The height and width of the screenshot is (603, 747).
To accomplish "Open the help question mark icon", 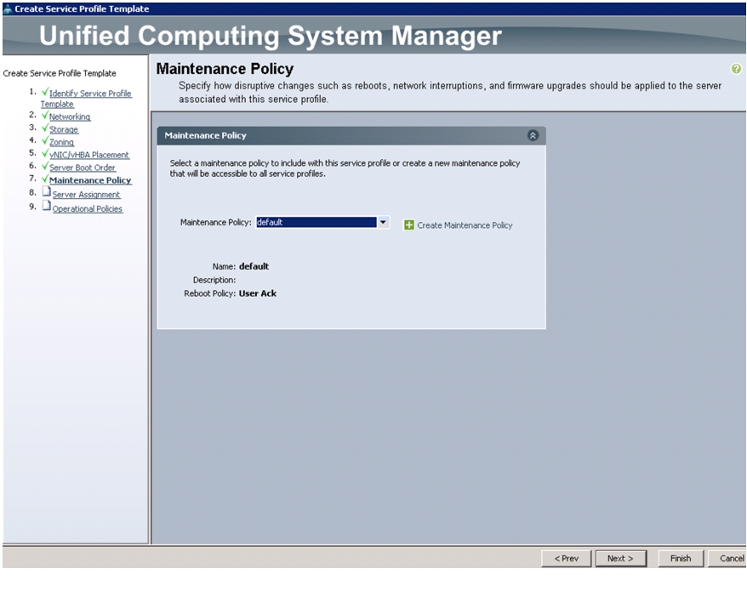I will click(x=736, y=69).
